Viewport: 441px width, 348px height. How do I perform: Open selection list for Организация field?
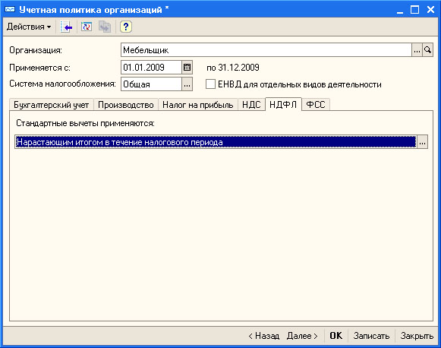click(417, 50)
